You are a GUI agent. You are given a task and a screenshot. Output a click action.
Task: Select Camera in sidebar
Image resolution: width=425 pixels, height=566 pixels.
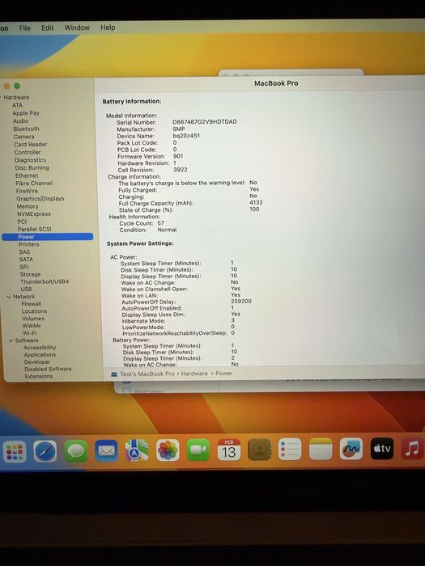coord(23,137)
